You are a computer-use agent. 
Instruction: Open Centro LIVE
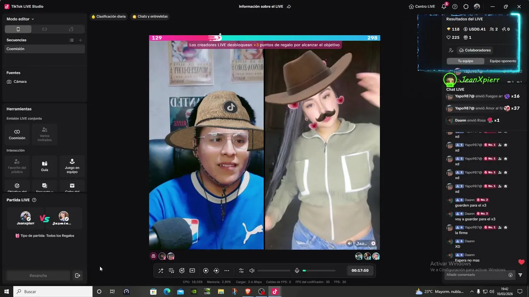pos(422,7)
